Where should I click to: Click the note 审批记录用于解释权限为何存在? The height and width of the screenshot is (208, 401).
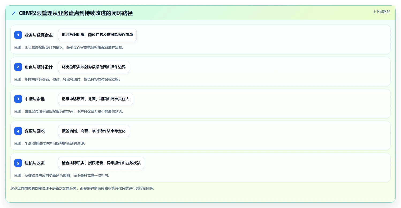point(69,111)
